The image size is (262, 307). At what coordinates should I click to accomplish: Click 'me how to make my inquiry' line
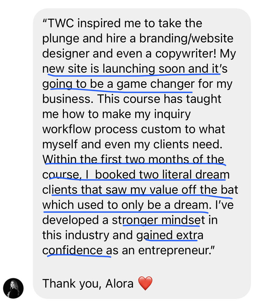pos(117,114)
